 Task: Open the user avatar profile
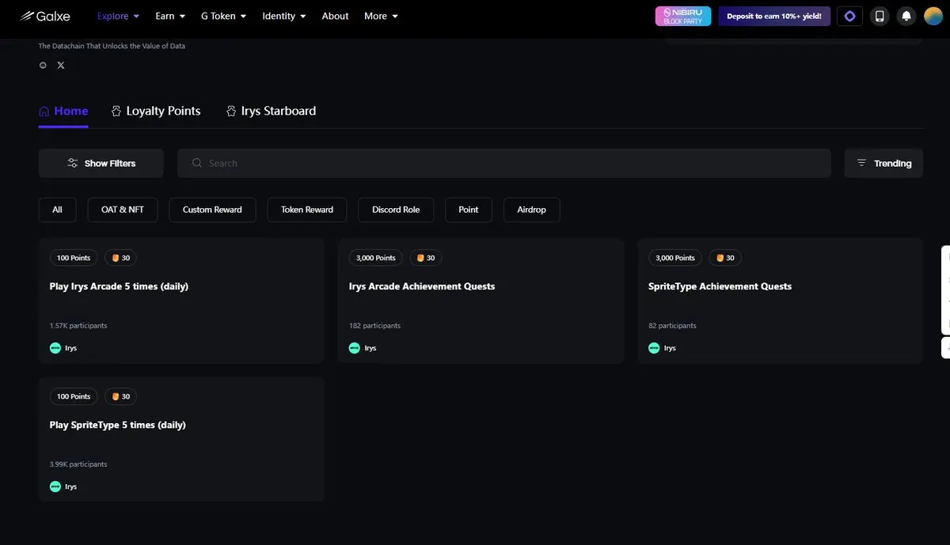(x=933, y=16)
